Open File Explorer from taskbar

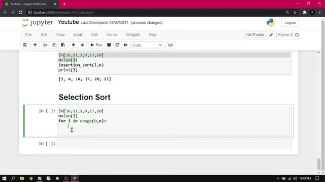pos(22,178)
